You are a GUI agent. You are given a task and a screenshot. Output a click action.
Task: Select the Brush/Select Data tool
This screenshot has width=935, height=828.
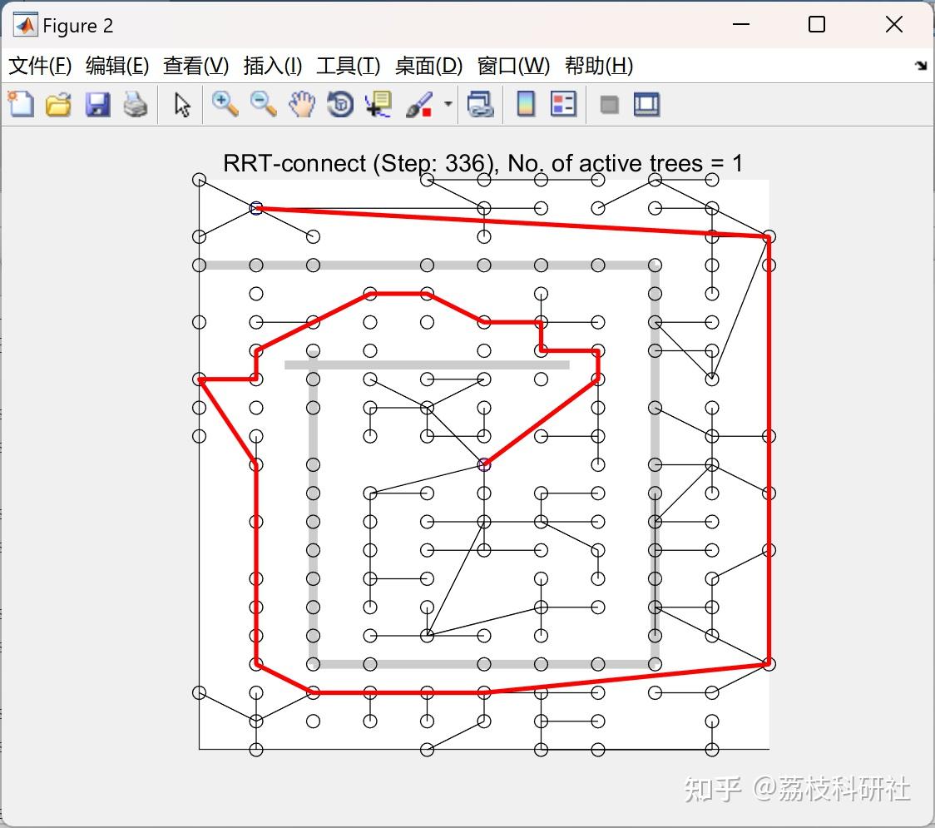pyautogui.click(x=418, y=104)
